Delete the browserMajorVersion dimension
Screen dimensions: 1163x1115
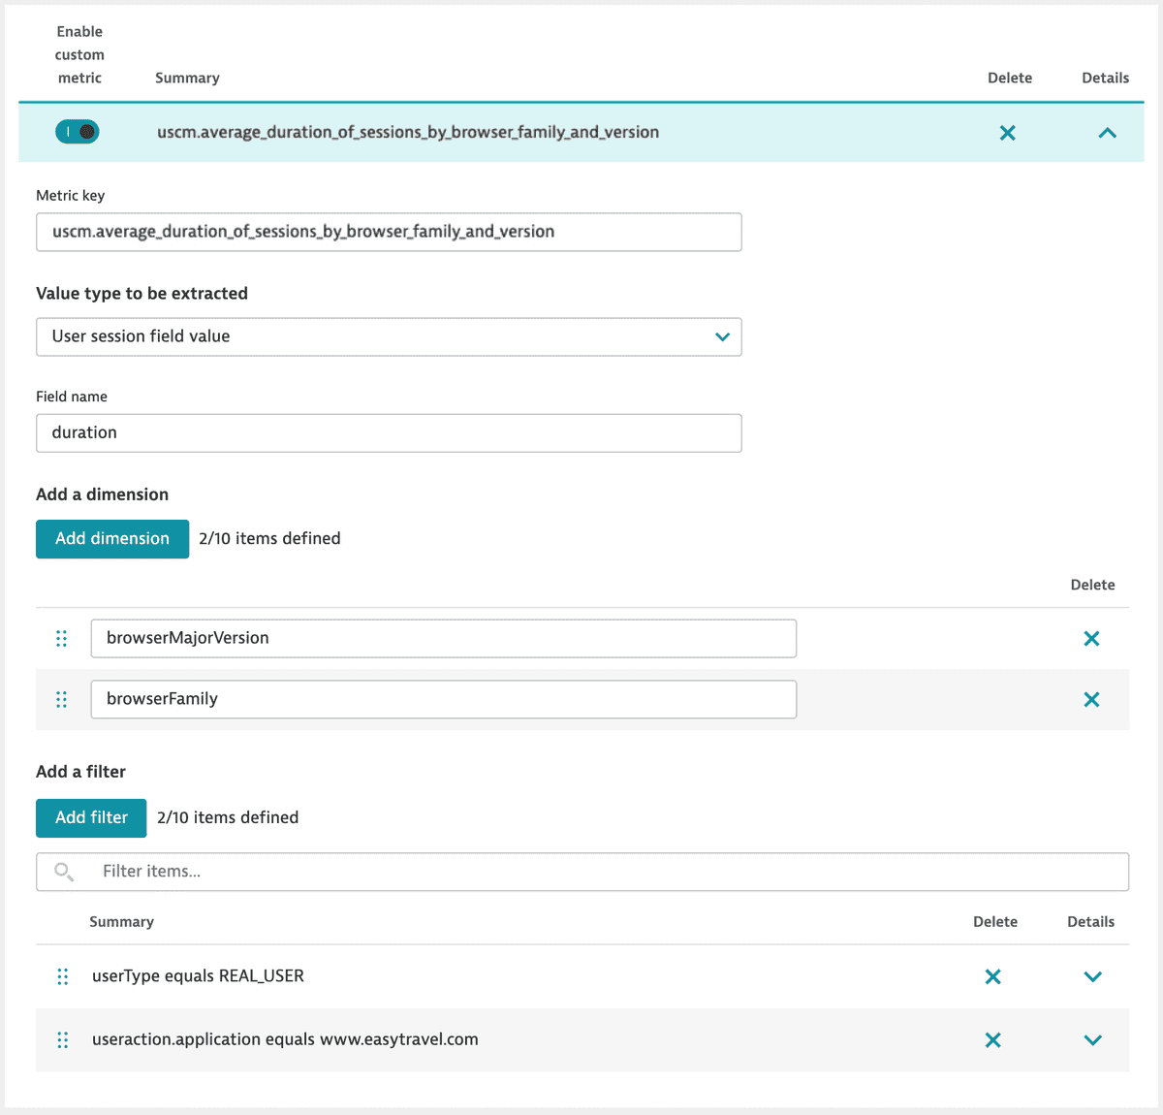tap(1091, 638)
